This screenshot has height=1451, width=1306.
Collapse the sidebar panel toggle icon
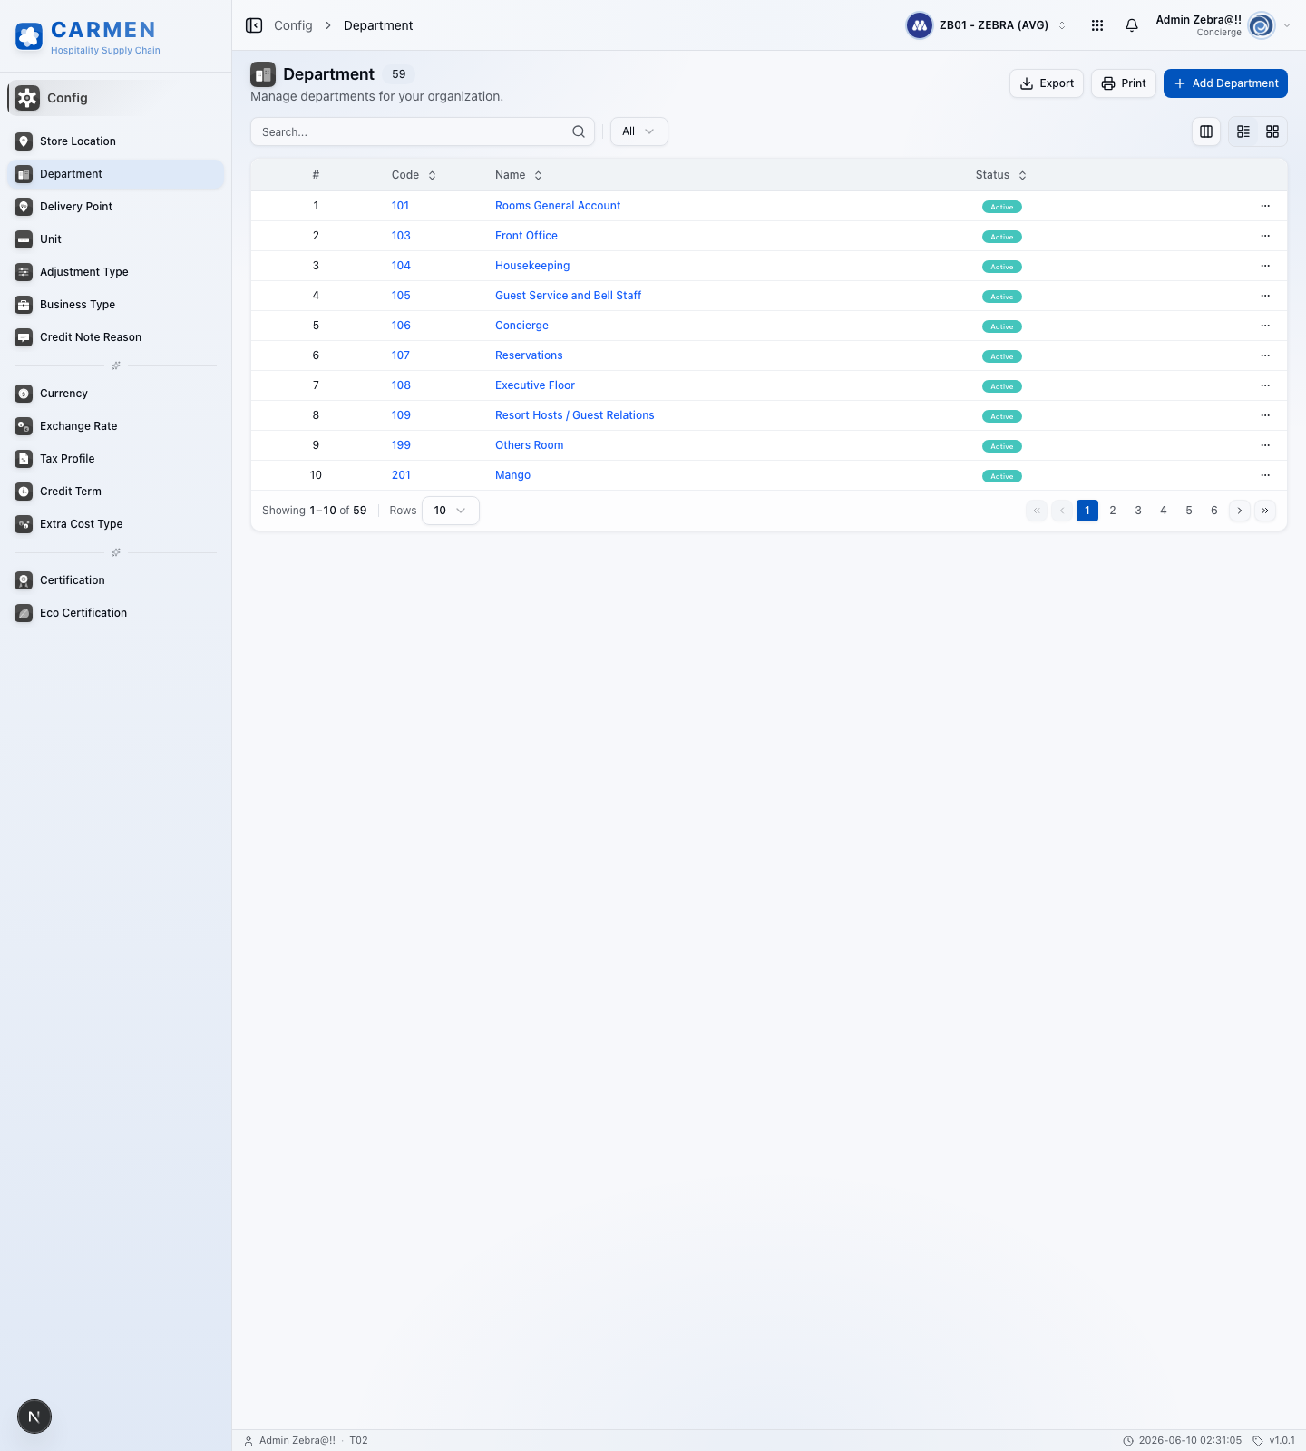point(254,25)
